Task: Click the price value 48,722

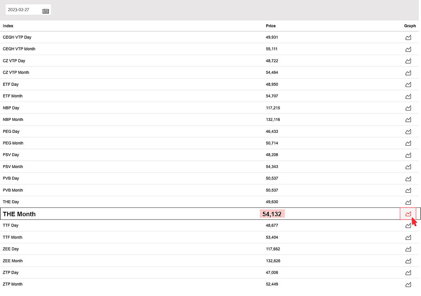Action: [272, 61]
